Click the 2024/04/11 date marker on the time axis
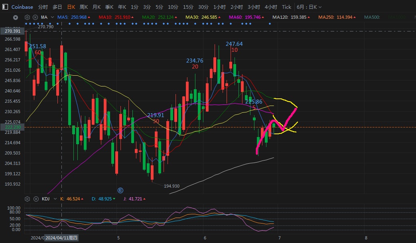Viewport: 416px width, 243px height. tap(62, 238)
